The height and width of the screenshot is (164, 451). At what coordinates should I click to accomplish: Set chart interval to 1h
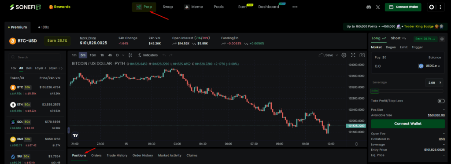(x=102, y=55)
